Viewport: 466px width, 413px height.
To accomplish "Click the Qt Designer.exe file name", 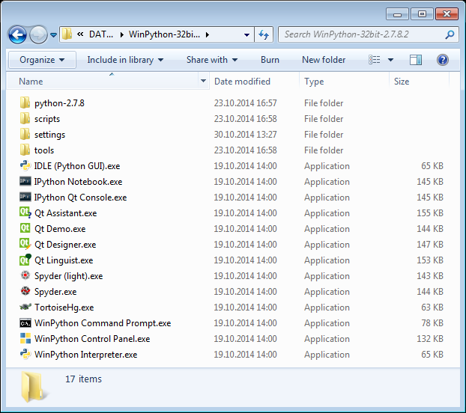I will click(x=65, y=245).
